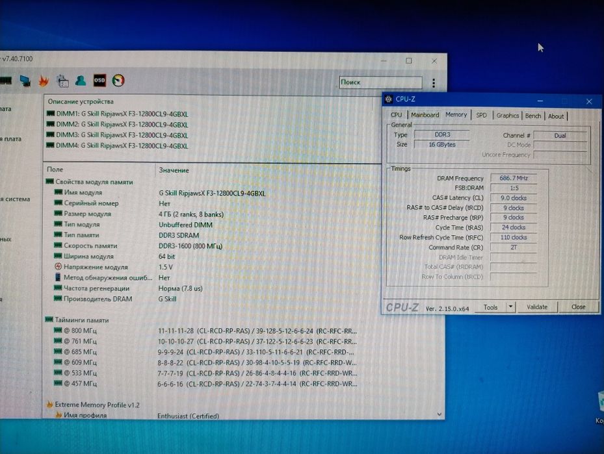This screenshot has height=454, width=604.
Task: Click the DDR3-1600 (800 МГц) value
Action: (190, 246)
